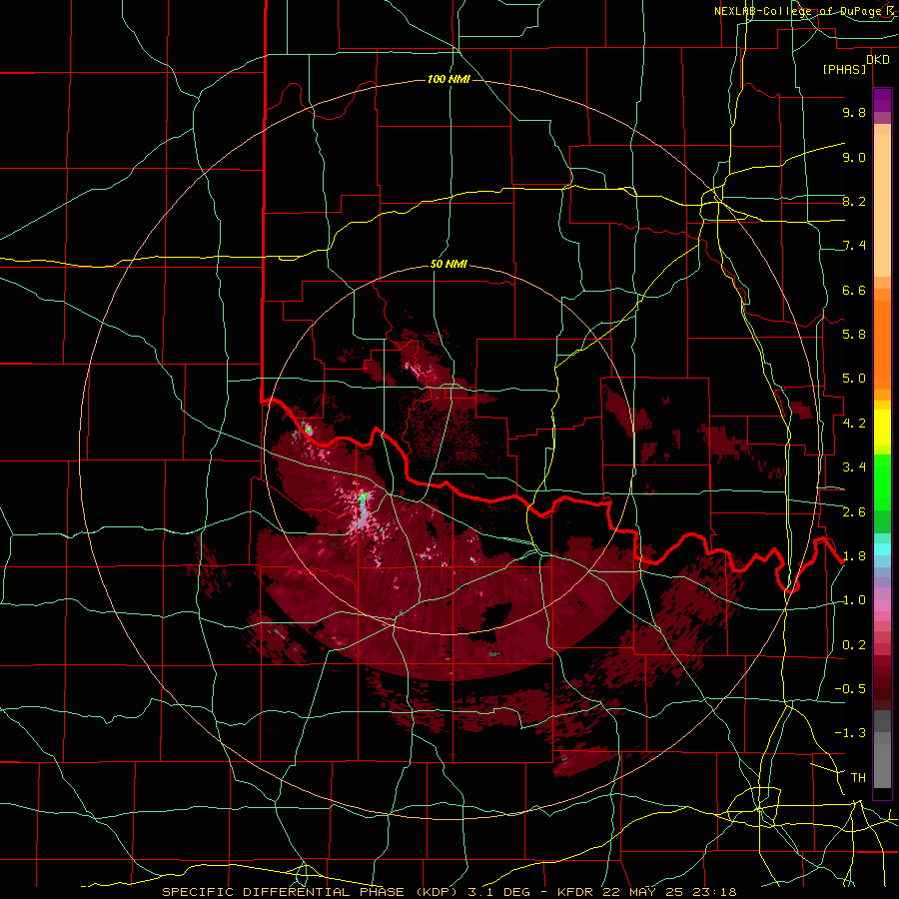Click the small green cell on thick red border
899x899 pixels.
point(308,429)
